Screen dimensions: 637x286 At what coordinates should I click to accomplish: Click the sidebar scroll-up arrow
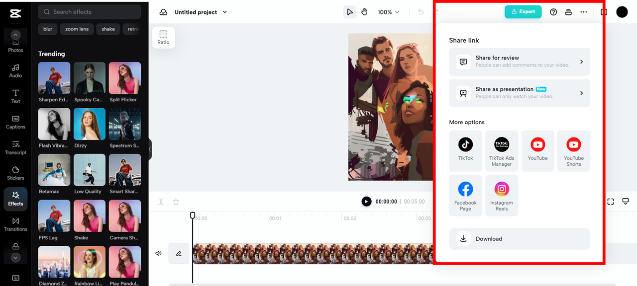(15, 35)
